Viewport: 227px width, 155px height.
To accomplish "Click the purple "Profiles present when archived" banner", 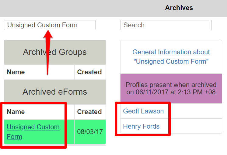I will (x=171, y=89).
